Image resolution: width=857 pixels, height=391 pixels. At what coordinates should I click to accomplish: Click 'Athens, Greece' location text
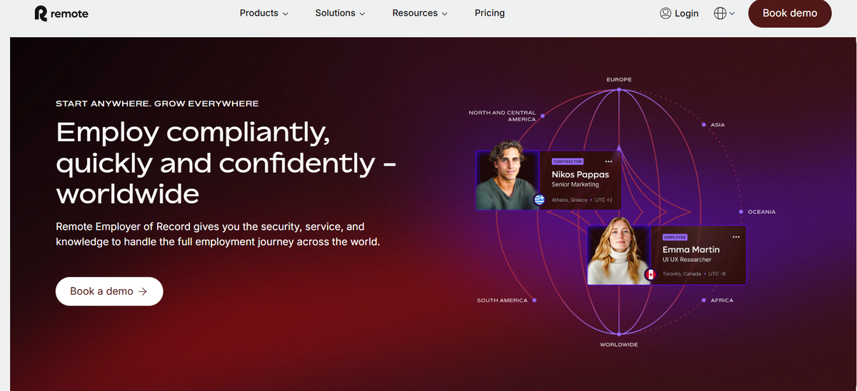pos(569,200)
